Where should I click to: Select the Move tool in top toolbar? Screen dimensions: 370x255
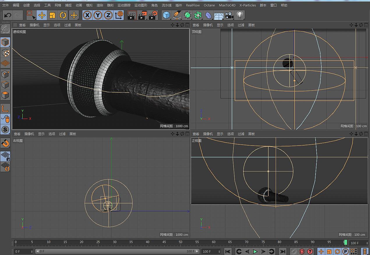tap(42, 15)
